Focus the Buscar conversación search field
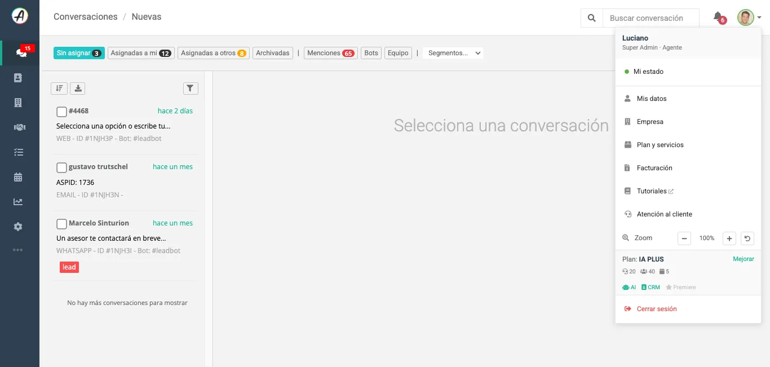Image resolution: width=770 pixels, height=367 pixels. click(x=651, y=18)
